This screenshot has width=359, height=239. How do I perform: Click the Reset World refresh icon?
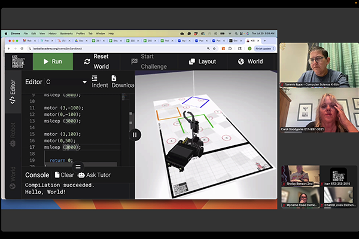[x=87, y=62]
